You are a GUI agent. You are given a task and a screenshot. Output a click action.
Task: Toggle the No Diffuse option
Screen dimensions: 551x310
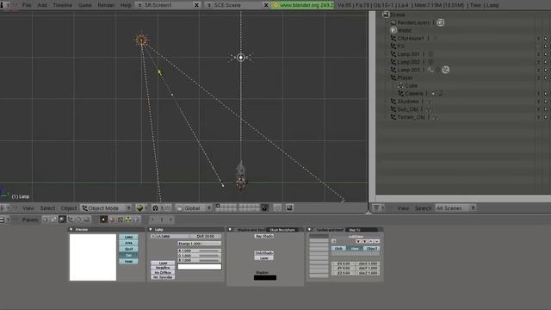coord(163,272)
